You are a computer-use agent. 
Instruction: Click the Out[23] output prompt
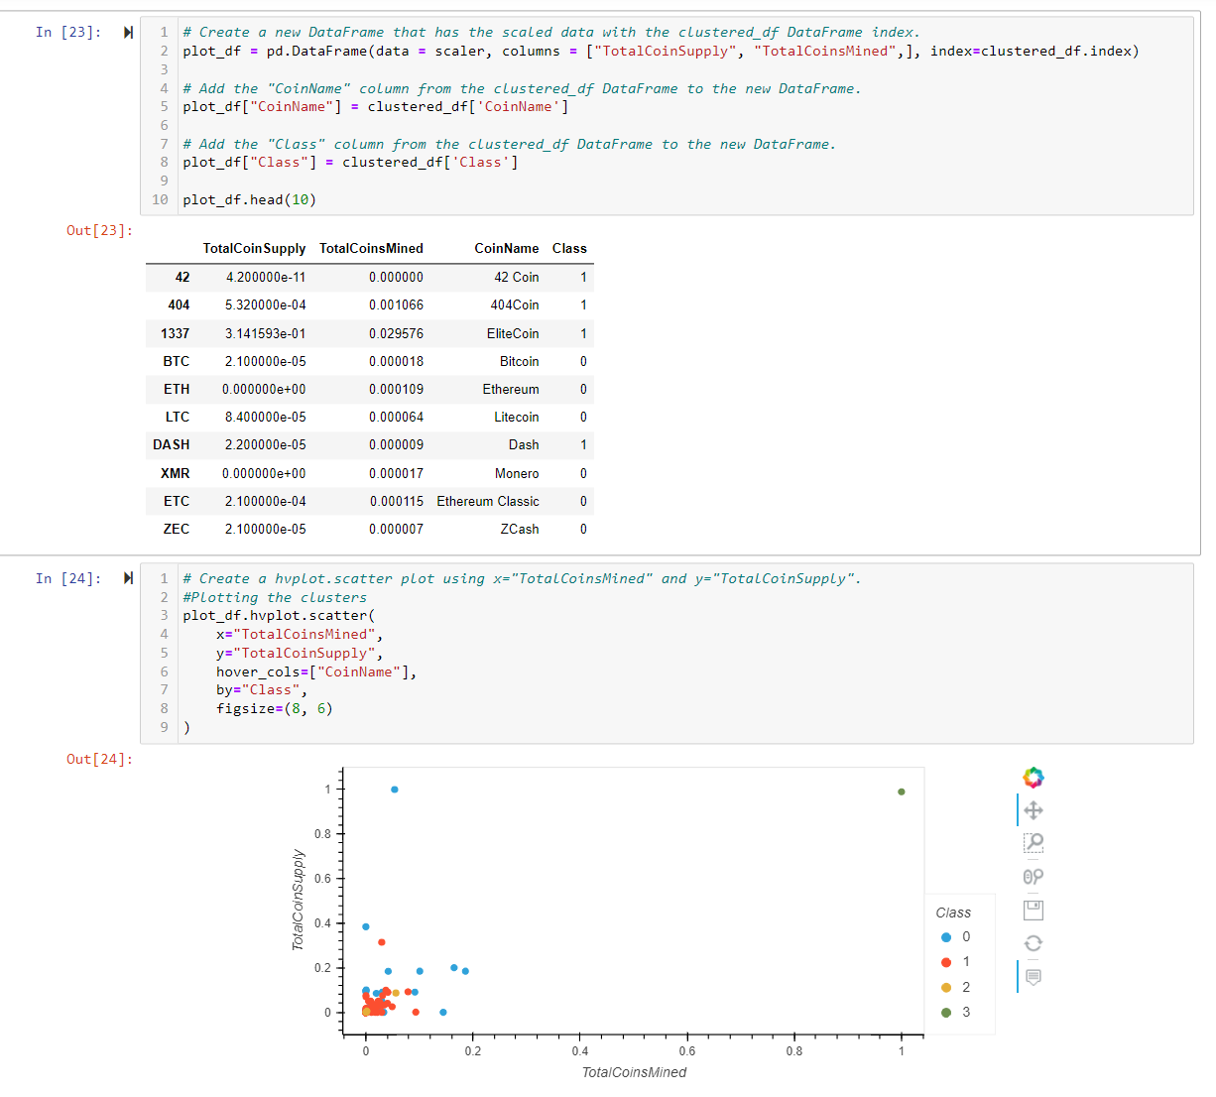coord(99,231)
